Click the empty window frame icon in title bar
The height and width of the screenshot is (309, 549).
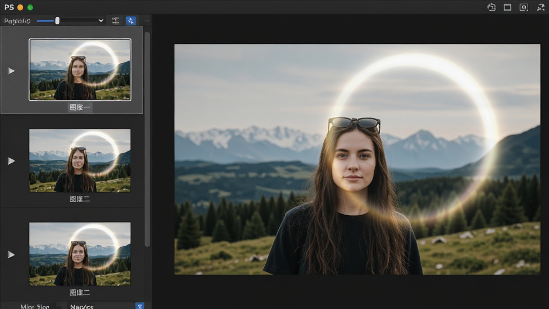click(507, 8)
